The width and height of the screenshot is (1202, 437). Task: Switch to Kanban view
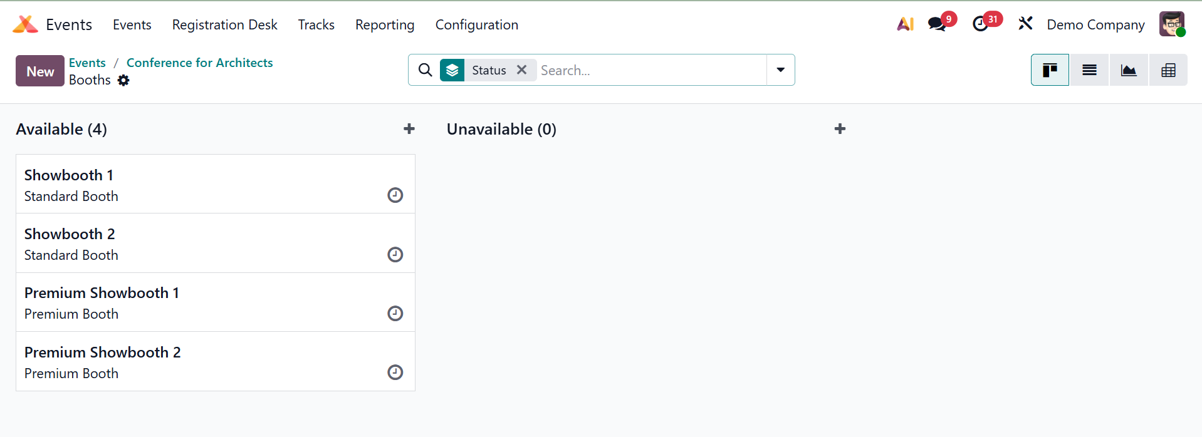[x=1050, y=70]
